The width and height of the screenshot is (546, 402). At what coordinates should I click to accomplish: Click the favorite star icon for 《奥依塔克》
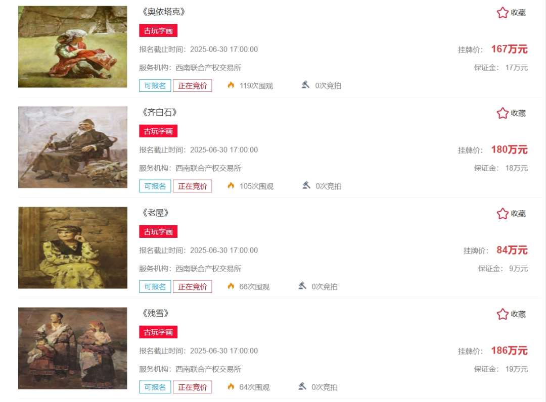(x=503, y=13)
